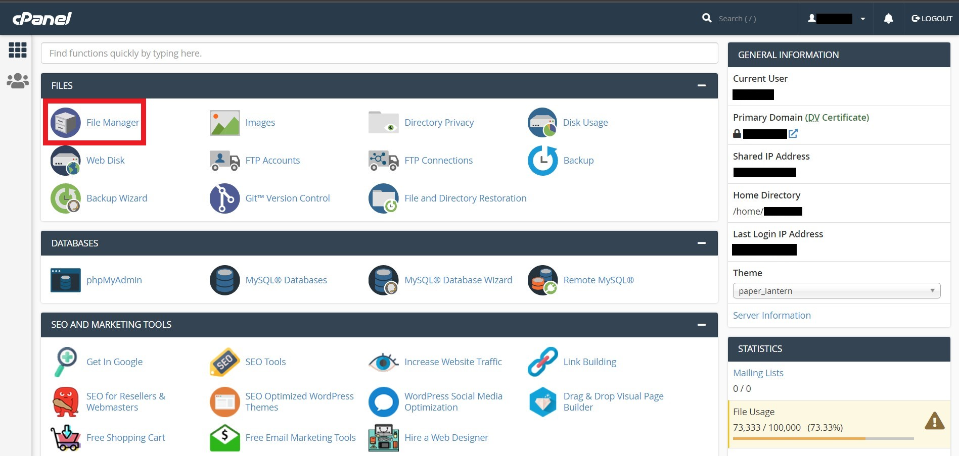Click the notification bell icon
Screen dimensions: 959x456
pyautogui.click(x=888, y=18)
